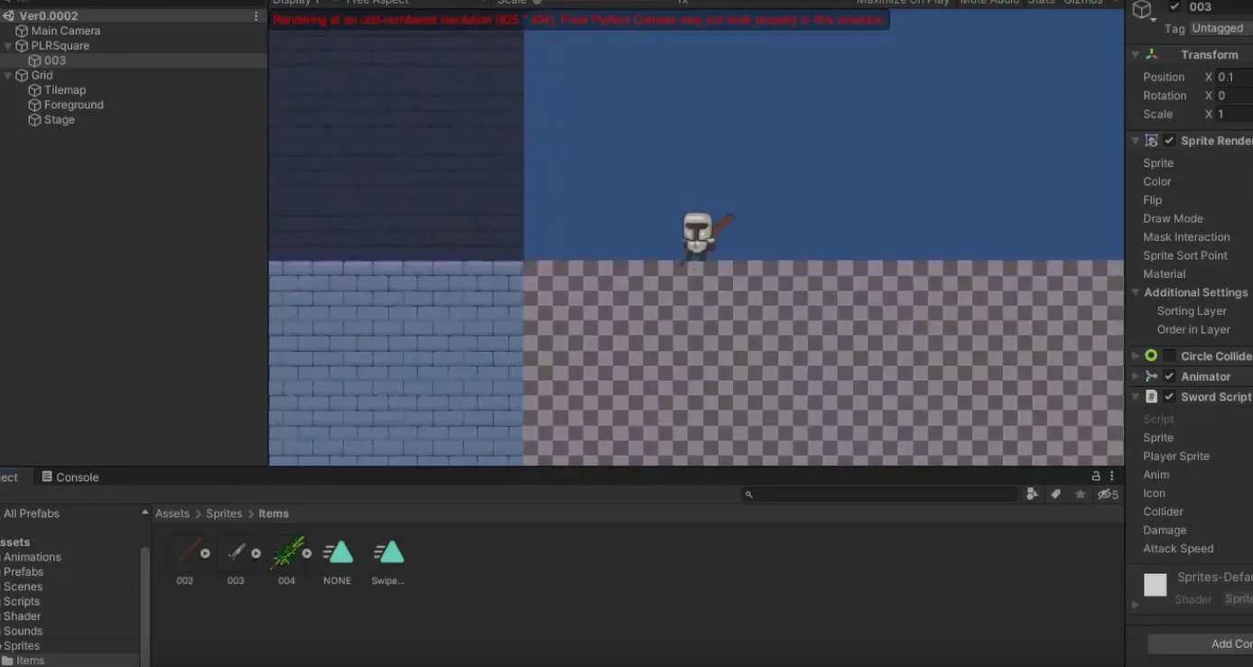Click Sprites in the breadcrumb path
Screen dimensions: 1253x667
(224, 514)
